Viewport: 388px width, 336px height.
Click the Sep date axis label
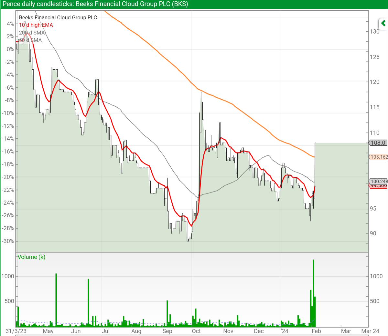tap(167, 331)
